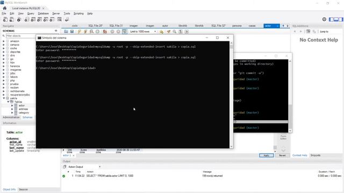Expand the actor table node
The width and height of the screenshot is (344, 193).
(x=12, y=106)
